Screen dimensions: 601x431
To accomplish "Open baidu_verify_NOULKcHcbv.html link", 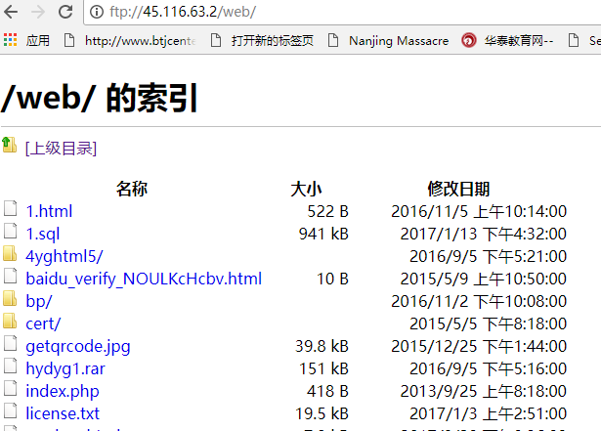I will point(144,279).
